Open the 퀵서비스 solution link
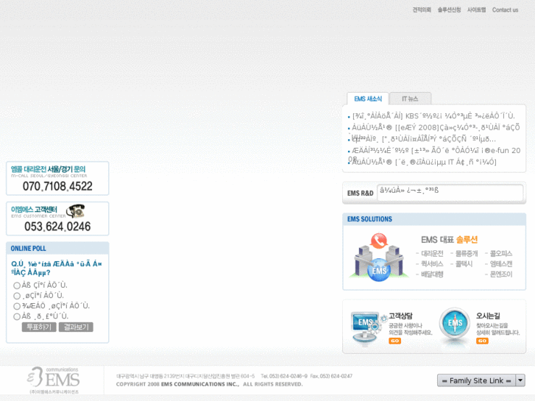 432,264
